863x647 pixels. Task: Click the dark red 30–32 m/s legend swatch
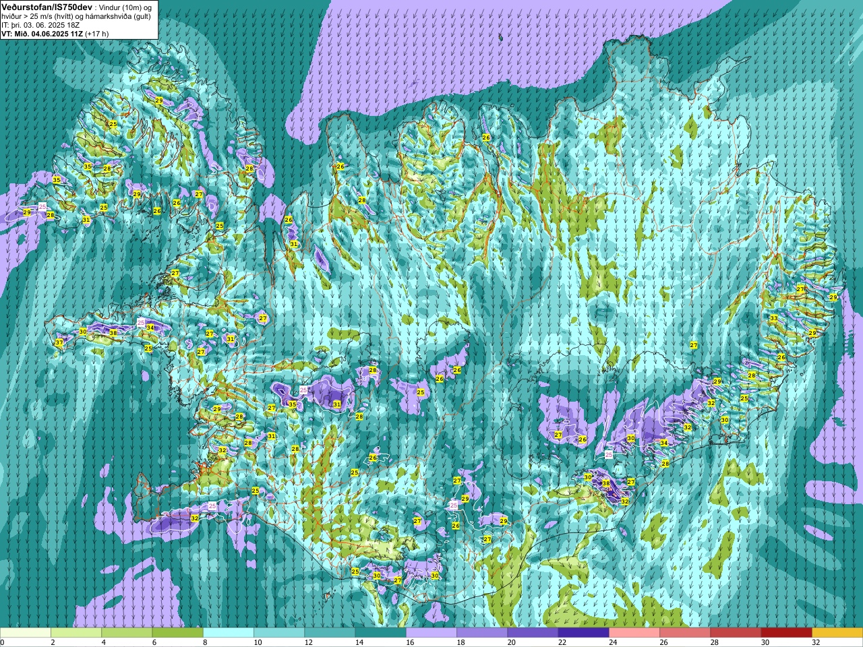click(x=786, y=633)
